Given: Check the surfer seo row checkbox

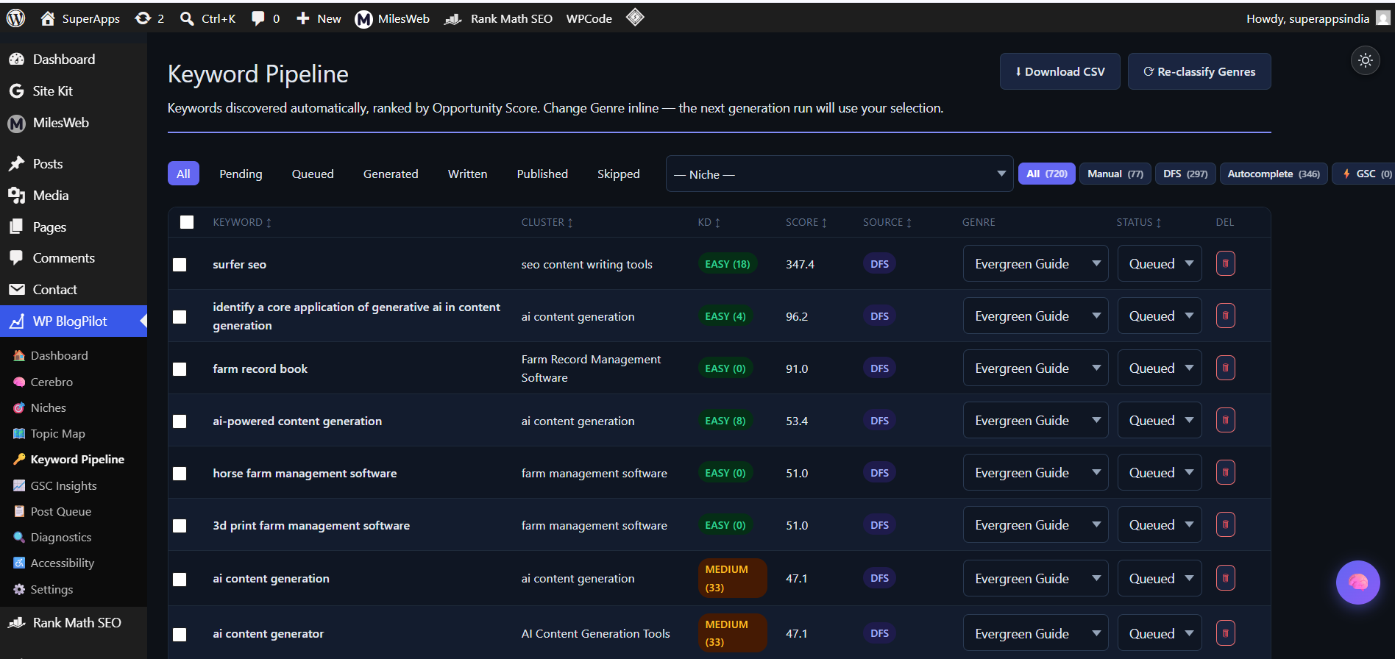Looking at the screenshot, I should click(180, 265).
